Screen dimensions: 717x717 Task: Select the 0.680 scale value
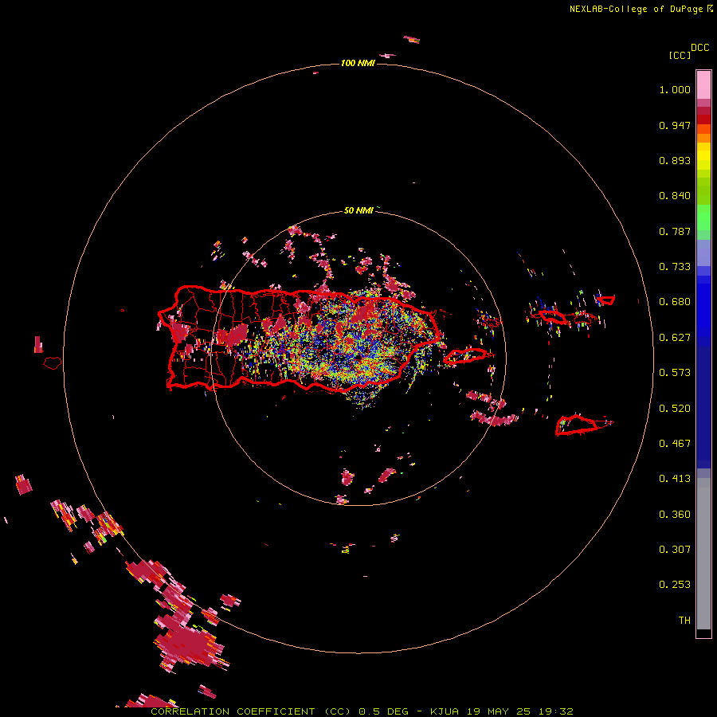click(675, 302)
